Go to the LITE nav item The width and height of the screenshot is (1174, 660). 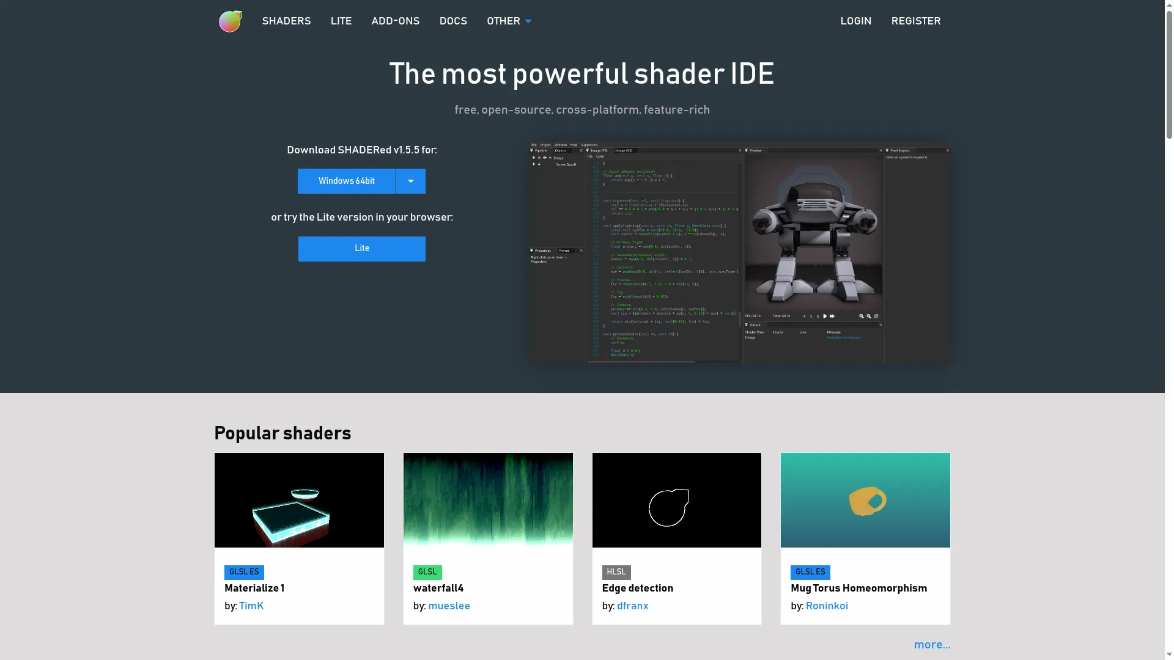(x=341, y=21)
